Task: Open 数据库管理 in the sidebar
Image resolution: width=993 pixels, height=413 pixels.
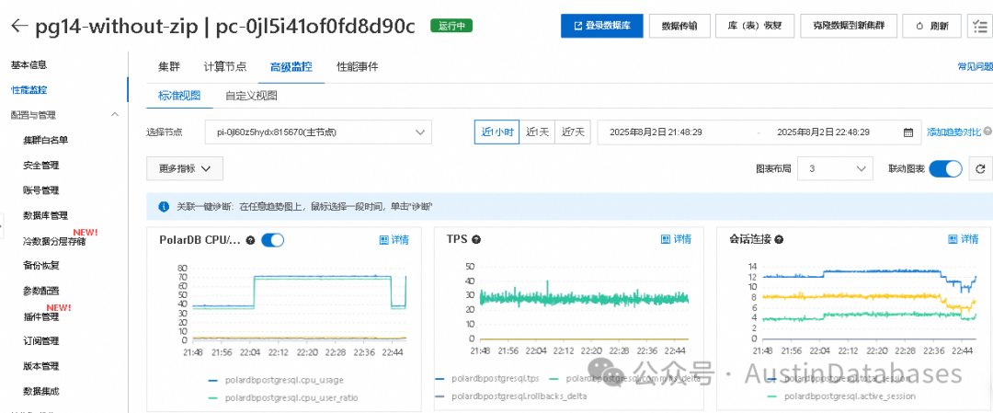Action: pyautogui.click(x=46, y=215)
